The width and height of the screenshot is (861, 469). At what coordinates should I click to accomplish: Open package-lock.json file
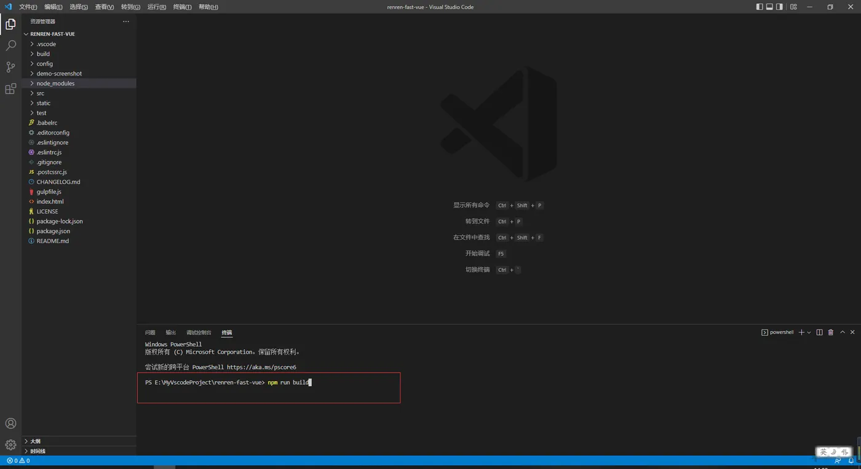[79, 221]
